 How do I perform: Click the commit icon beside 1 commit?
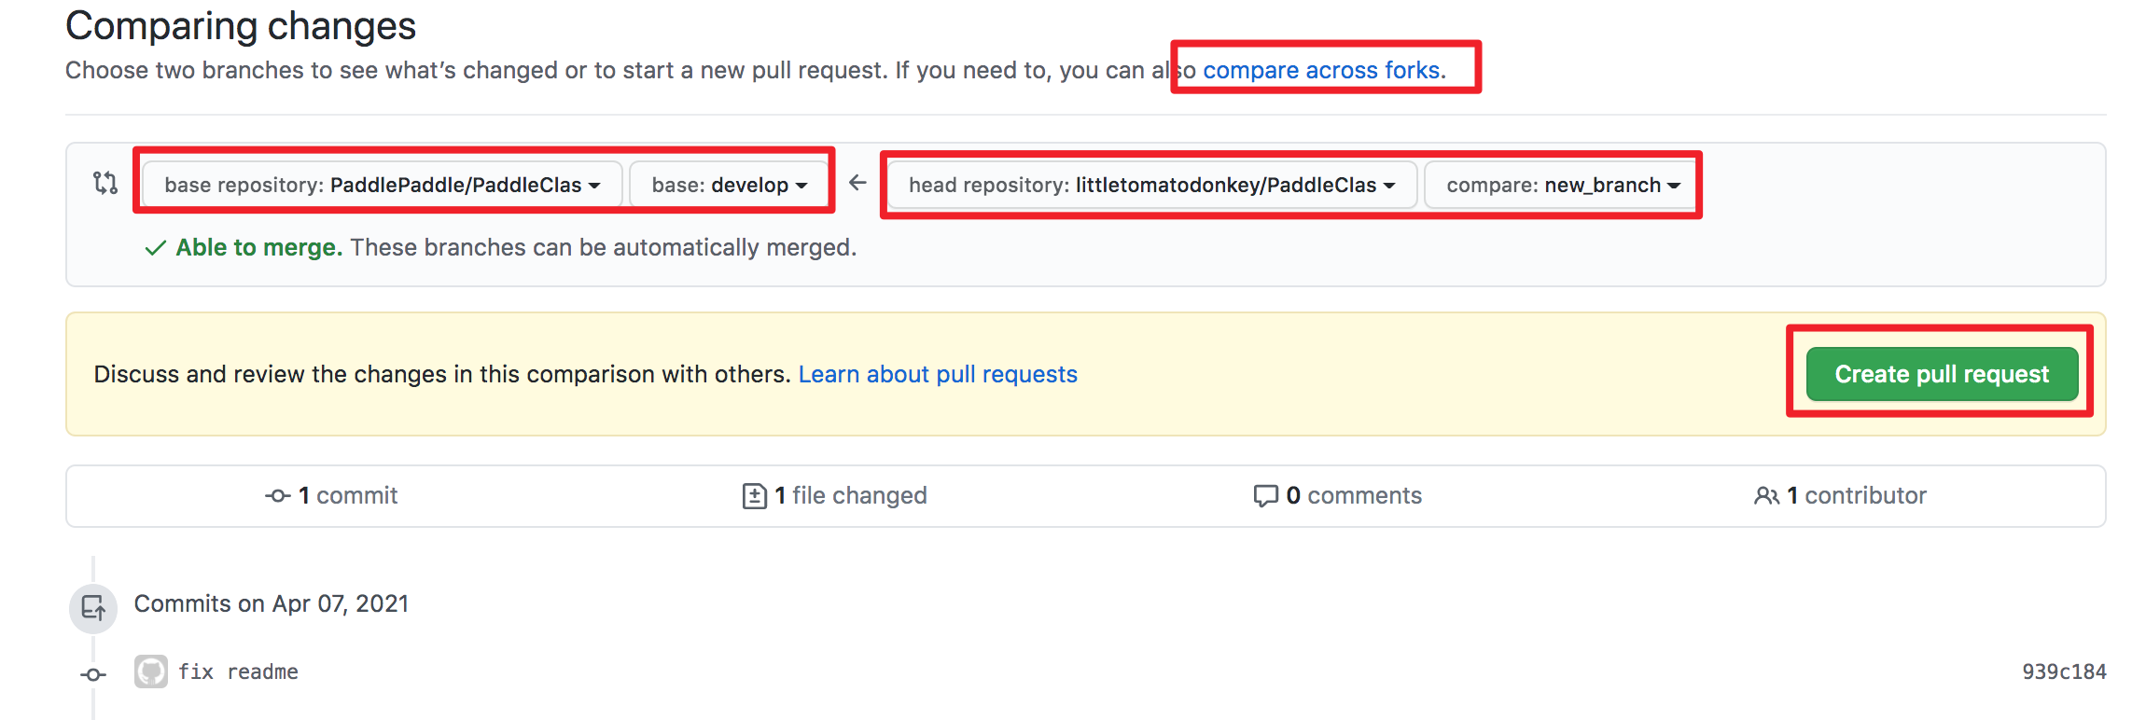pyautogui.click(x=277, y=496)
